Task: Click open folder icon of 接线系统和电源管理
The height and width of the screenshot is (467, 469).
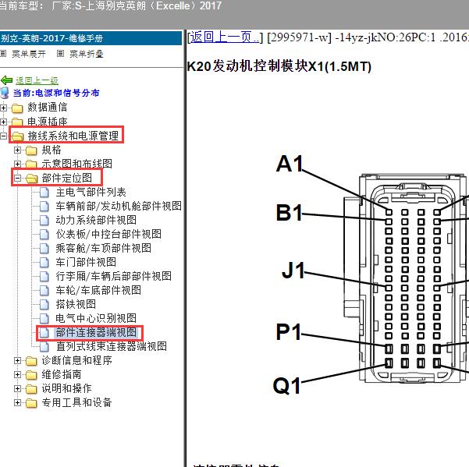Action: point(18,136)
